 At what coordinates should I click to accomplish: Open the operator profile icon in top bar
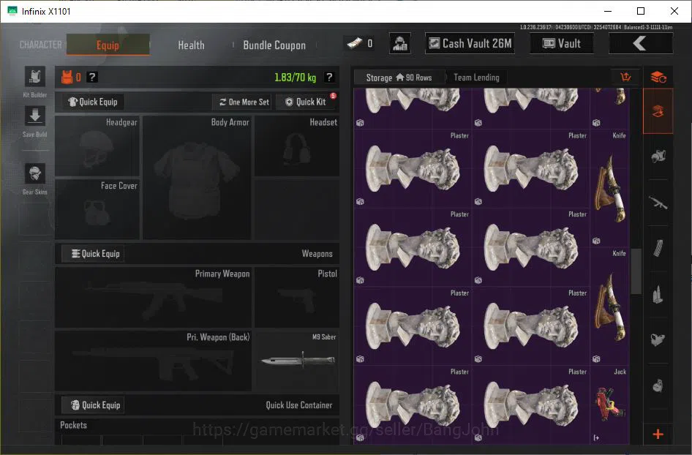coord(400,43)
